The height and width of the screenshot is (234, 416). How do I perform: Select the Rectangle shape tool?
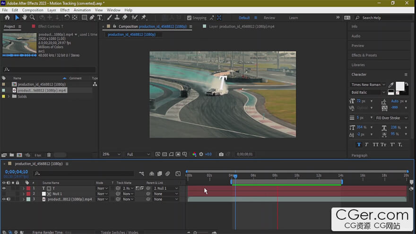[84, 17]
